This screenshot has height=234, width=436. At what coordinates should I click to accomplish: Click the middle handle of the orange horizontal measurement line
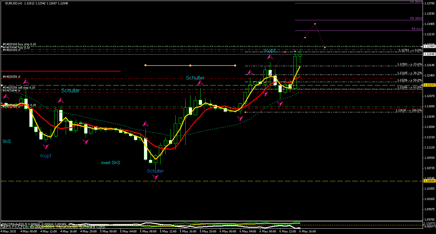(x=190, y=65)
